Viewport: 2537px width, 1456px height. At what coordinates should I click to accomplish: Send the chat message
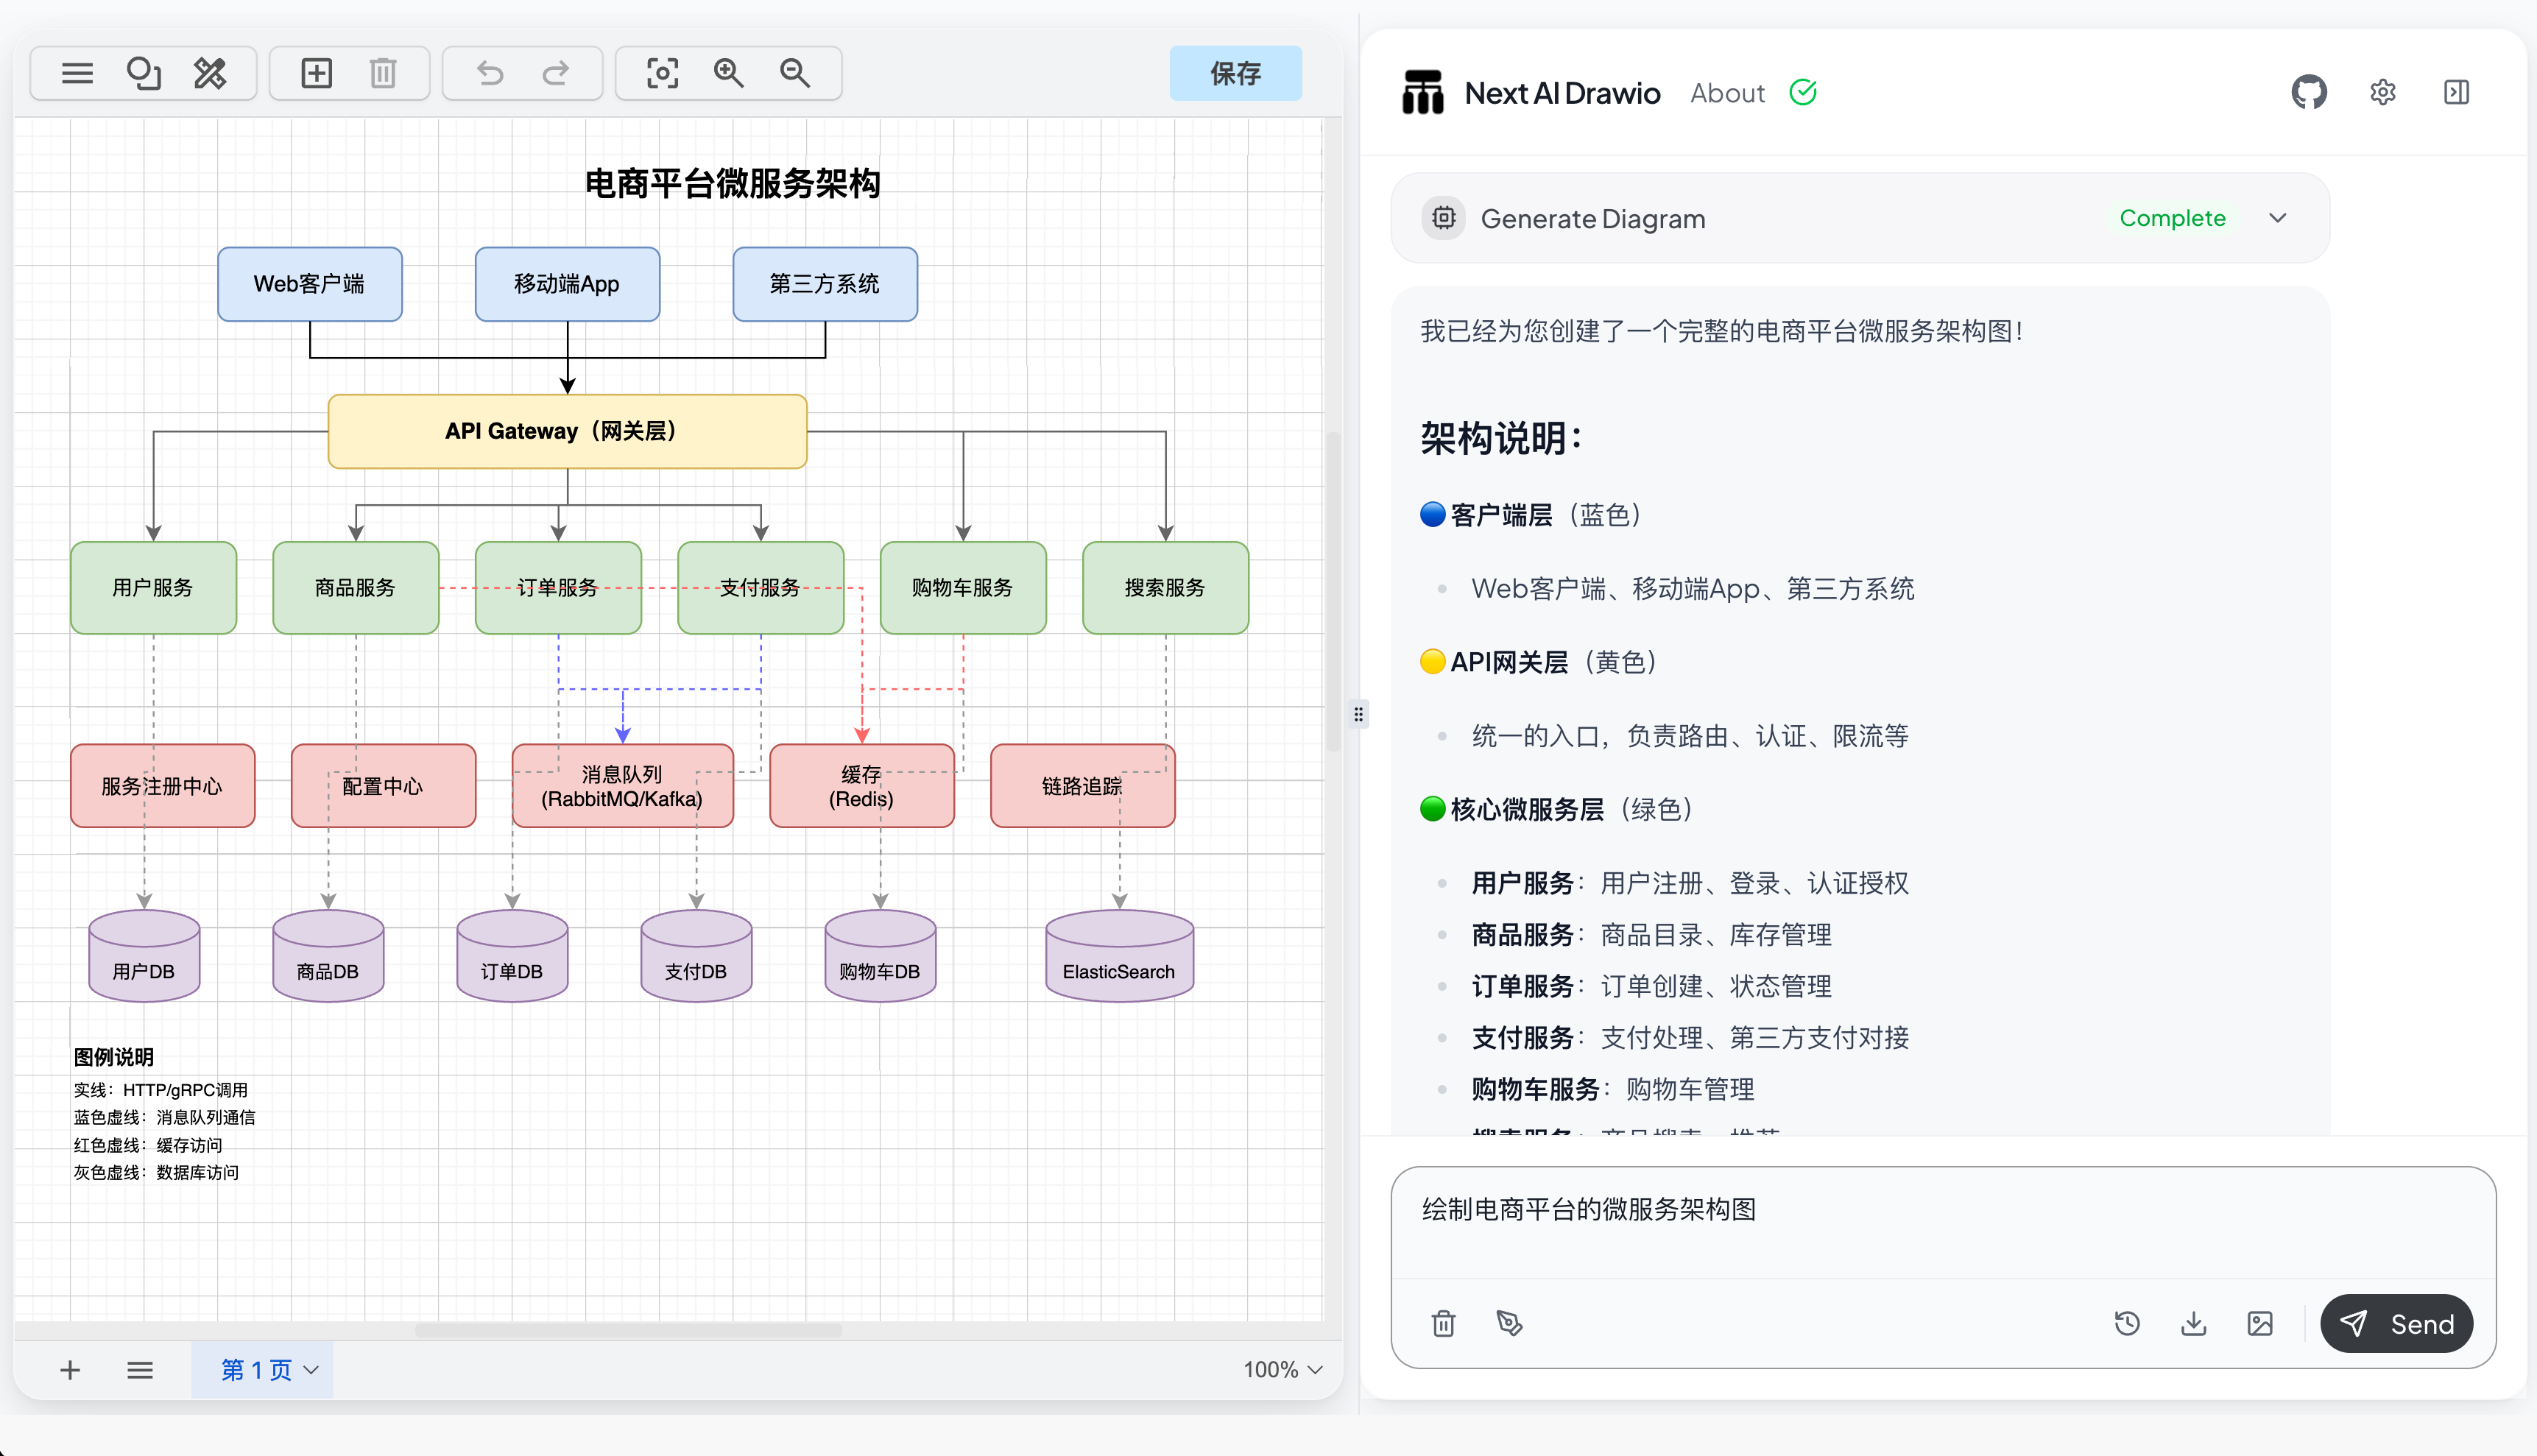2396,1323
